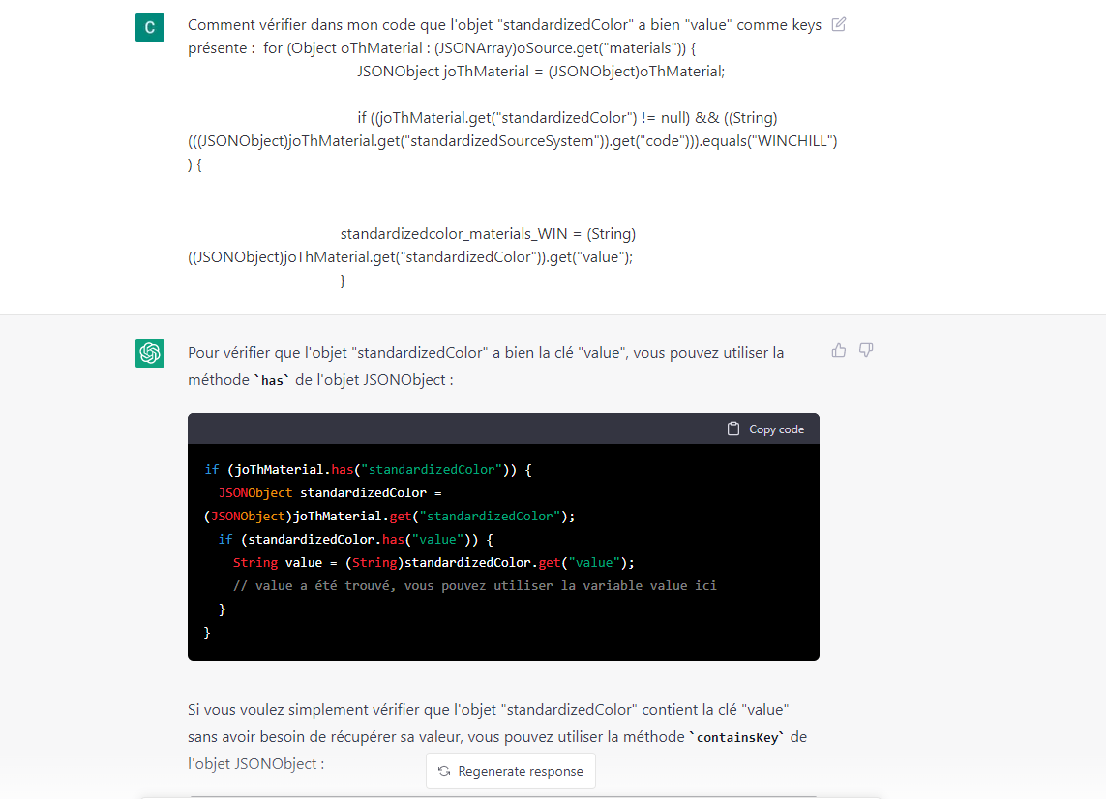
Task: Click the code line '(JSONObject)joThMaterial.get("standardizedColor");' in the code block
Action: [390, 517]
